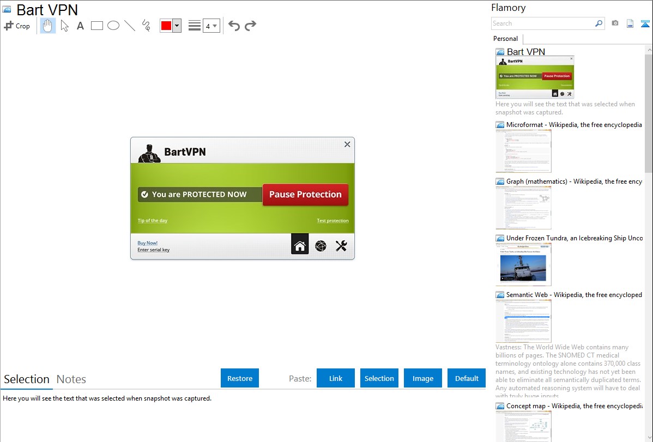Image resolution: width=653 pixels, height=442 pixels.
Task: Click the Restore button
Action: coord(240,378)
